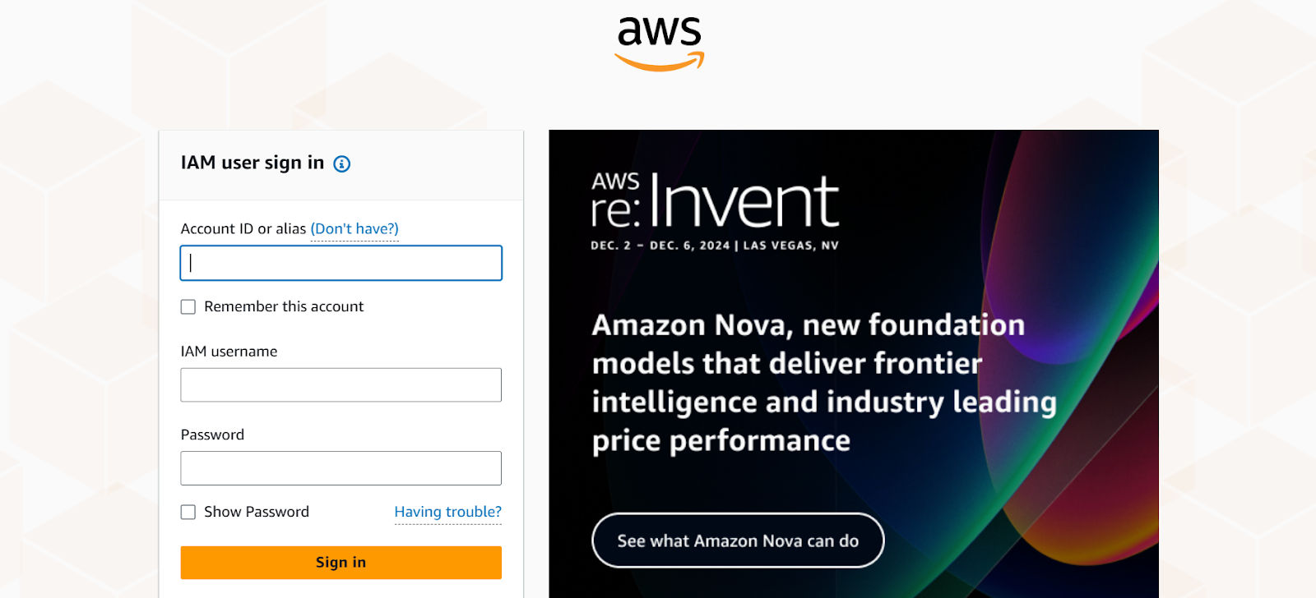Follow the Having trouble? link
Viewport: 1316px width, 598px height.
[448, 512]
